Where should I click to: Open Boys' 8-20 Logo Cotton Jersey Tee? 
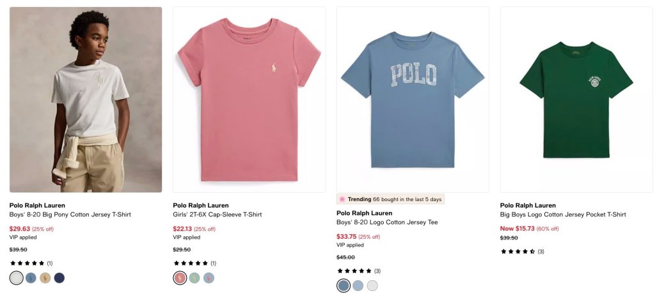tap(387, 223)
